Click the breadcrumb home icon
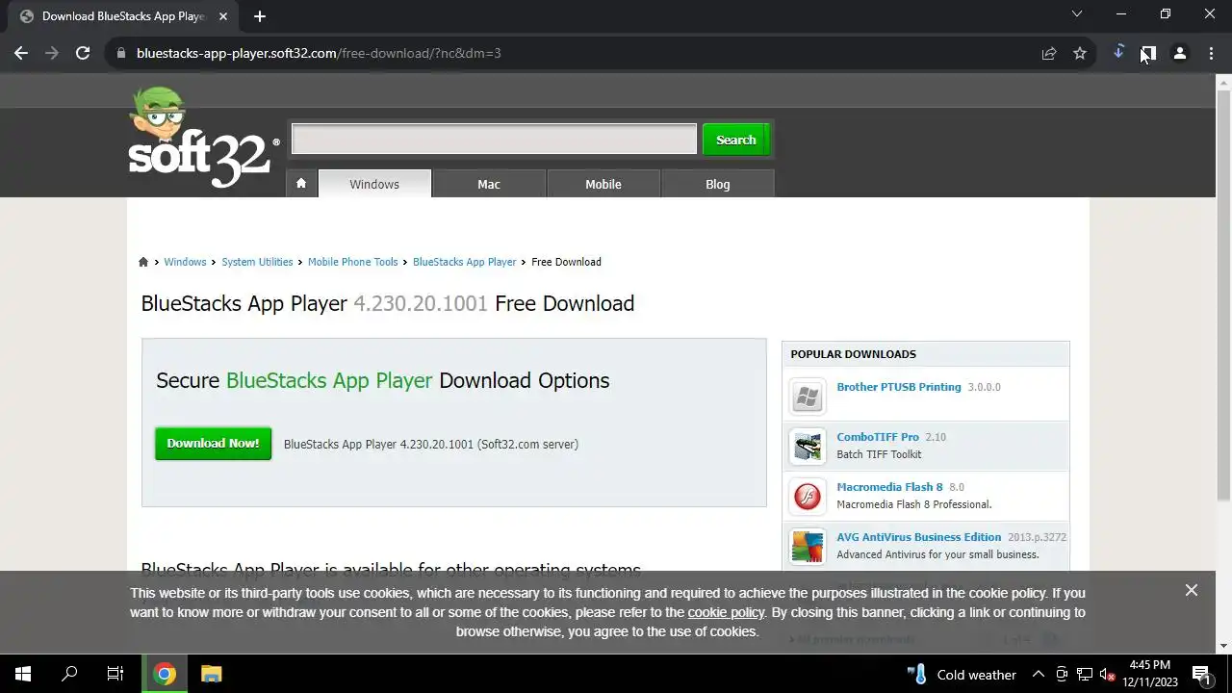 click(143, 262)
